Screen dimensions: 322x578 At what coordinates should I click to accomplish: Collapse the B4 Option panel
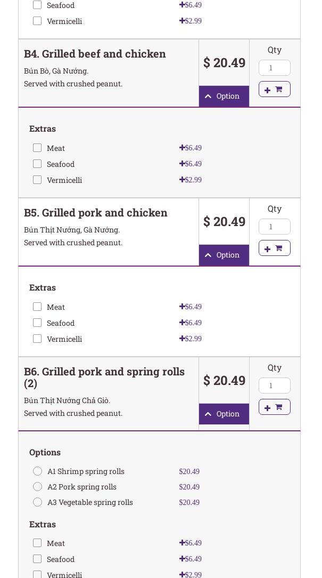click(224, 96)
